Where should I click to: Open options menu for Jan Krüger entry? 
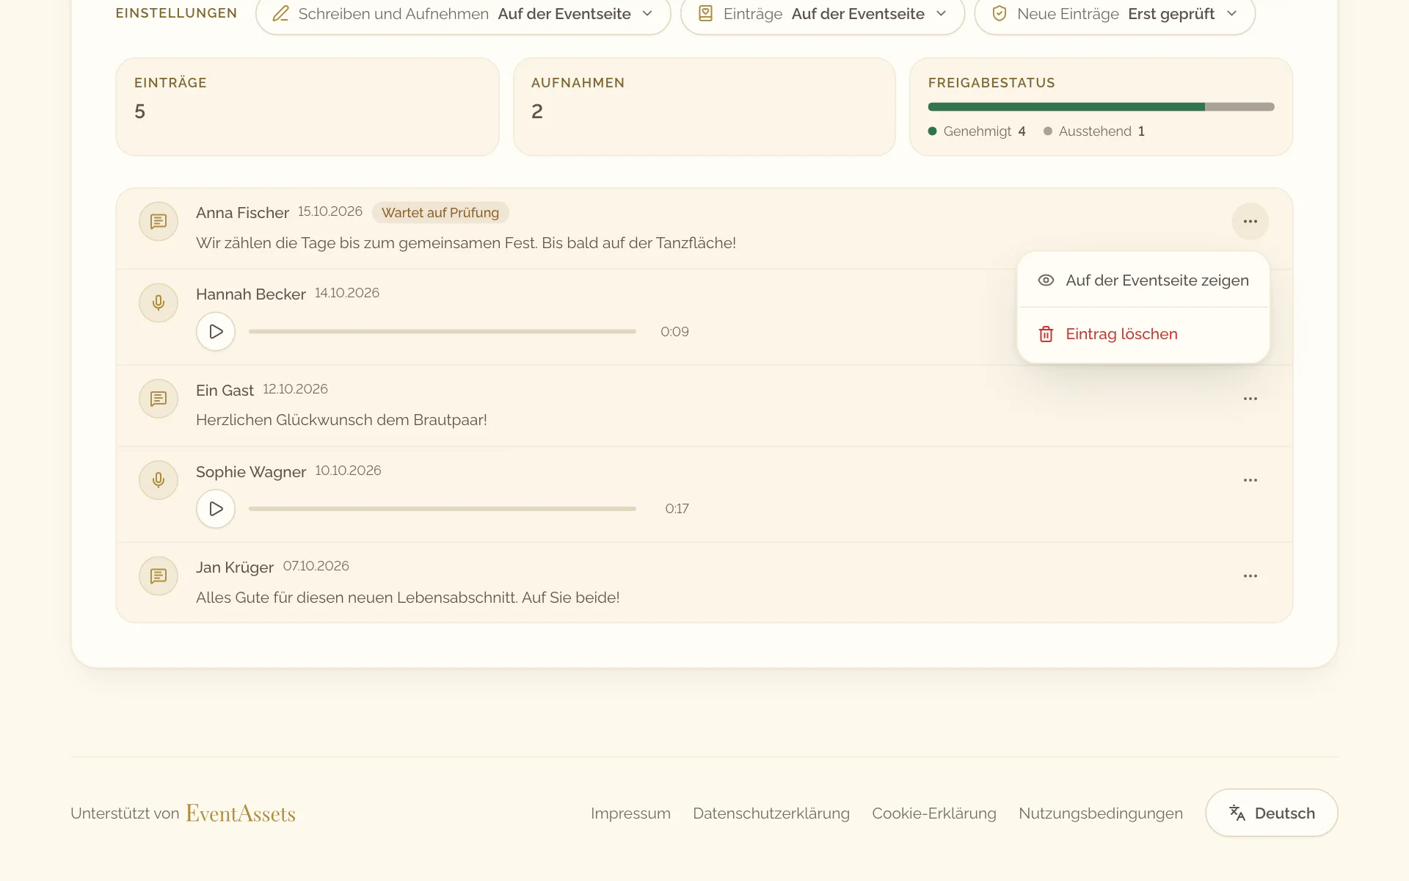coord(1250,576)
